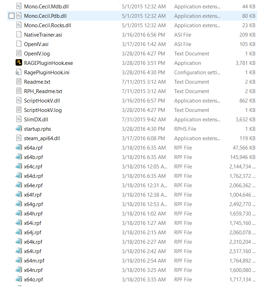Click the RPH_Readme.txt document icon

click(19, 91)
